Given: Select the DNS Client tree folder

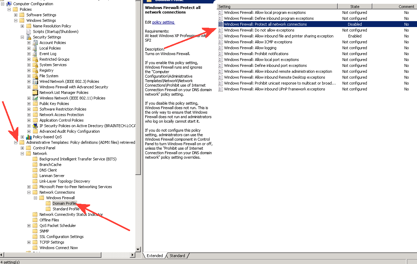Looking at the screenshot, I should click(x=48, y=170).
